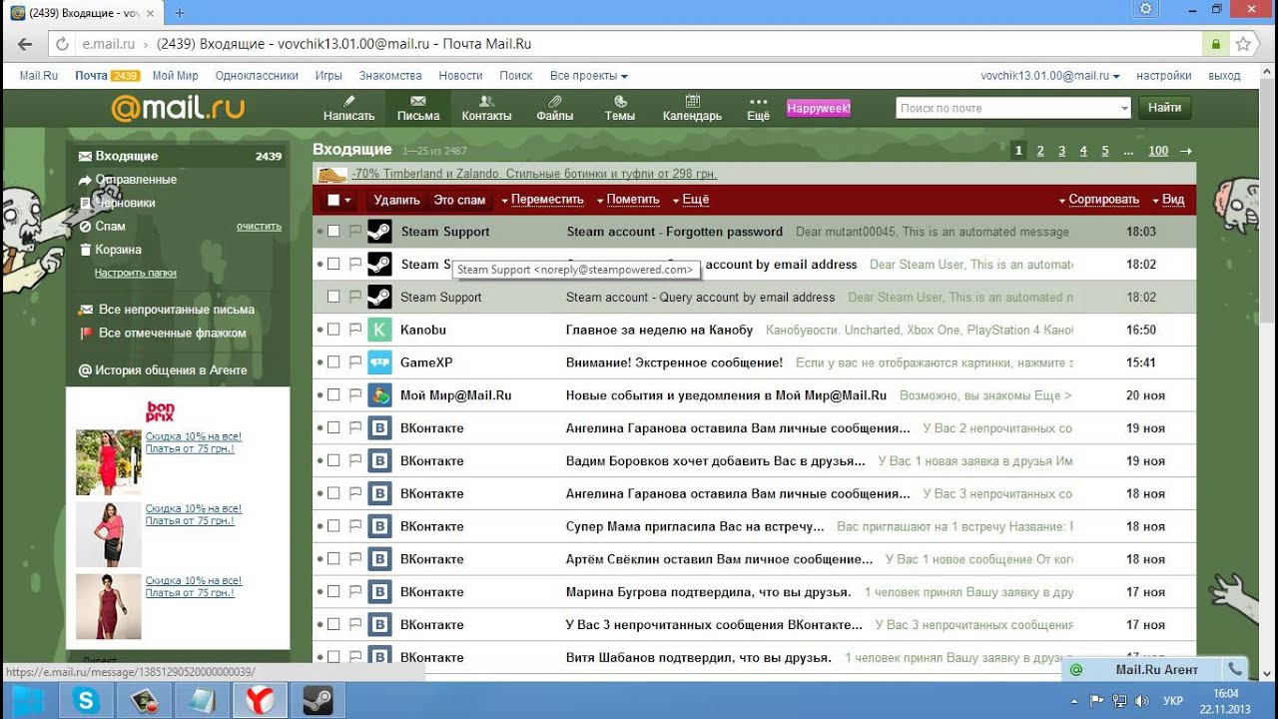Select the GameXP email checkbox
The height and width of the screenshot is (719, 1278).
tap(333, 362)
